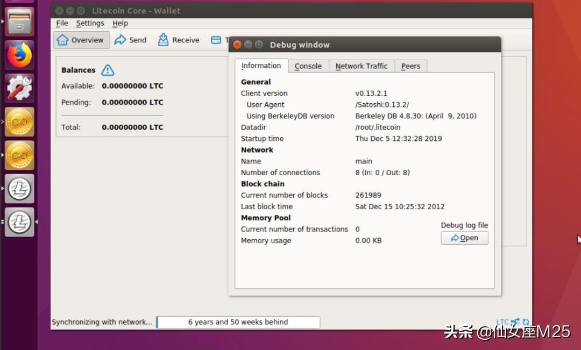Click the network connections icon in status bar

tap(515, 322)
